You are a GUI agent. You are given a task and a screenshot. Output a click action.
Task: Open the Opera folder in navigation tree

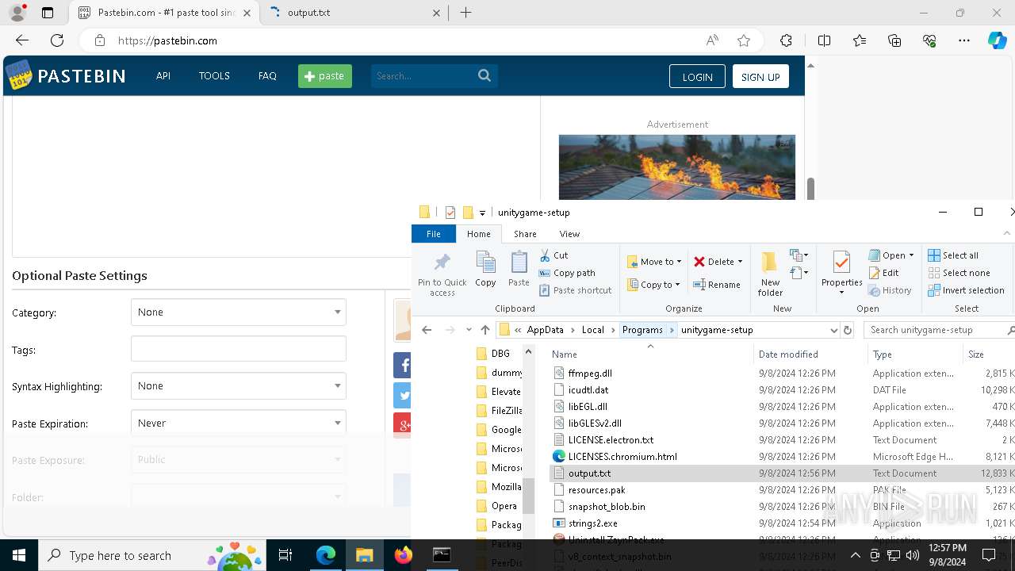coord(496,506)
